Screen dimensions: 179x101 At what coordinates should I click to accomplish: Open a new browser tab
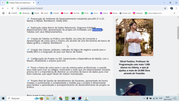[38, 3]
